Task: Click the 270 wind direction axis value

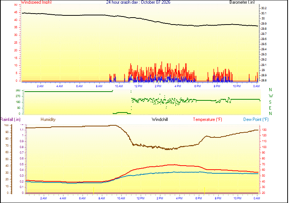Action: point(18,96)
